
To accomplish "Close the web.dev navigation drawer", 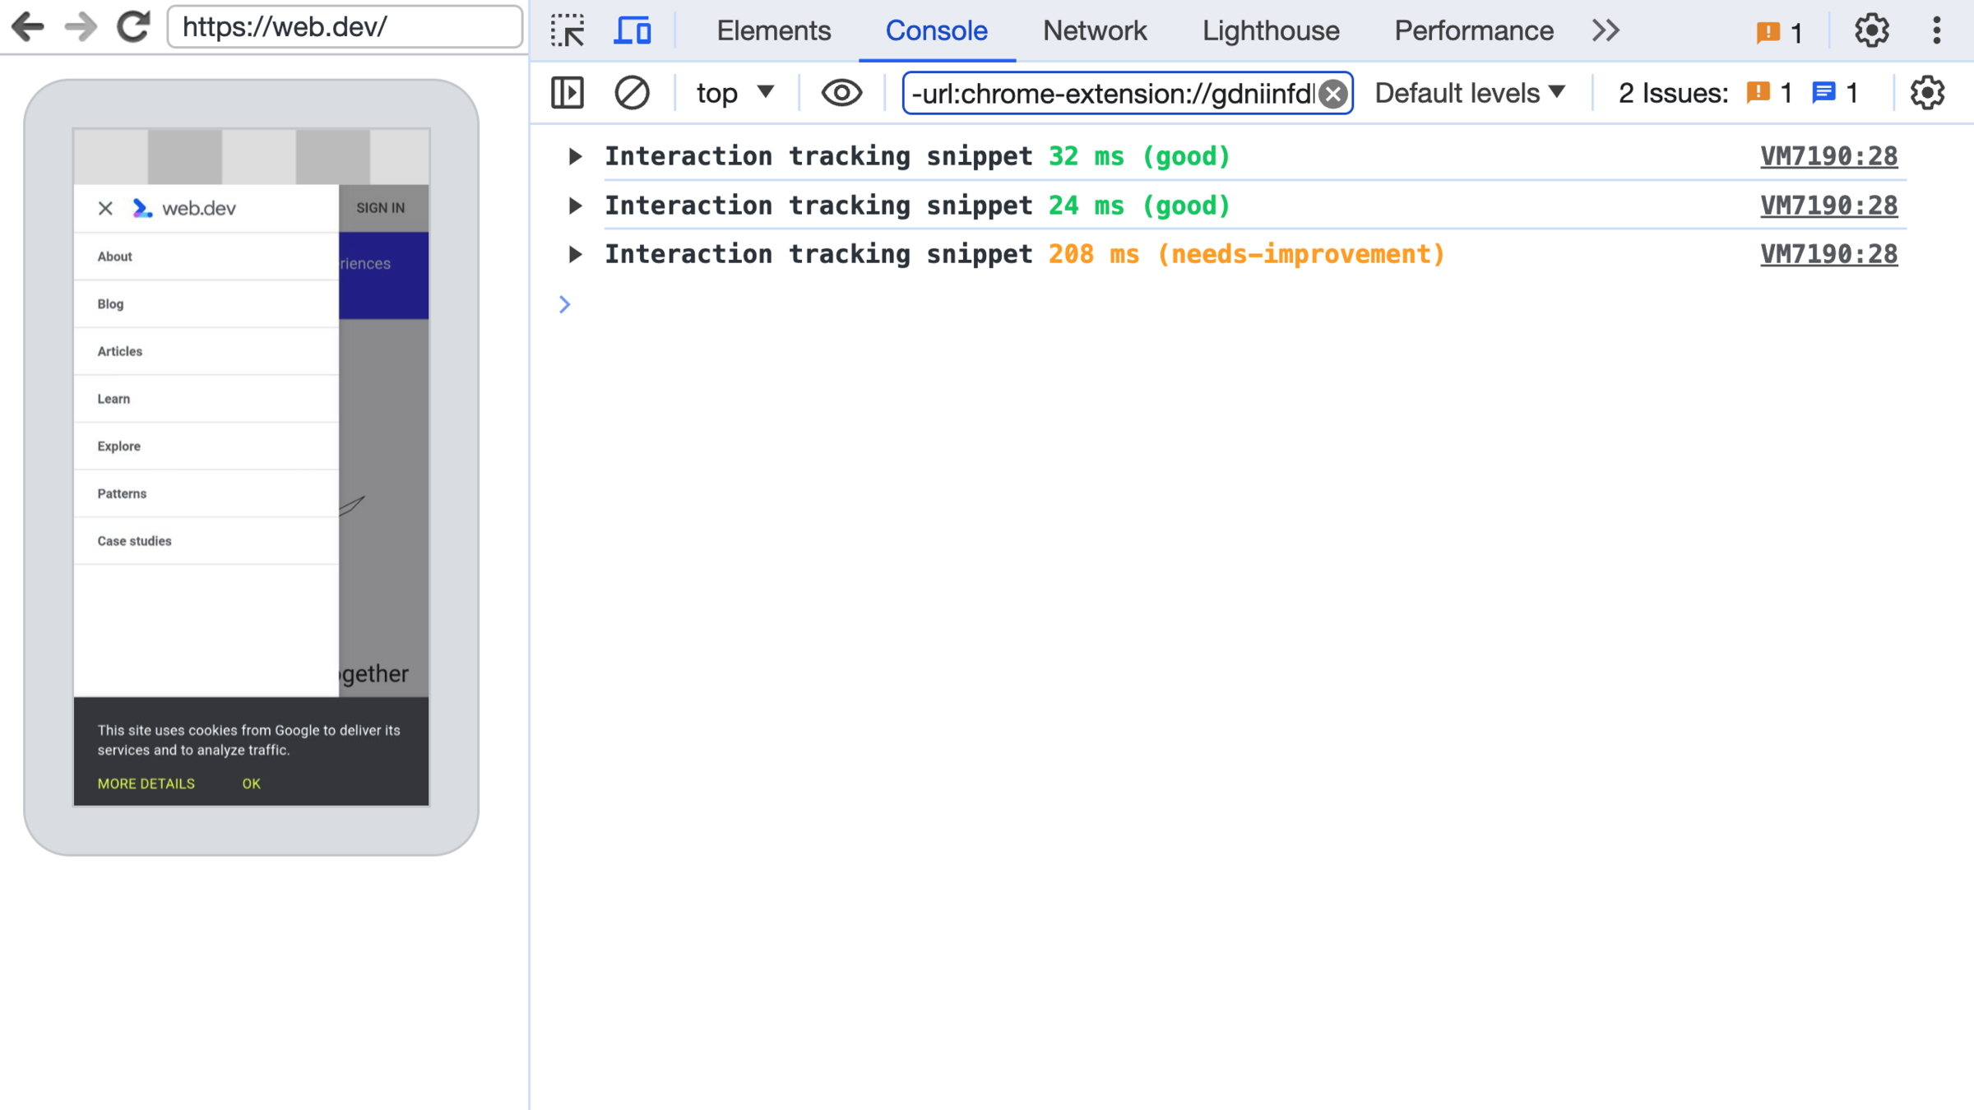I will (x=105, y=208).
